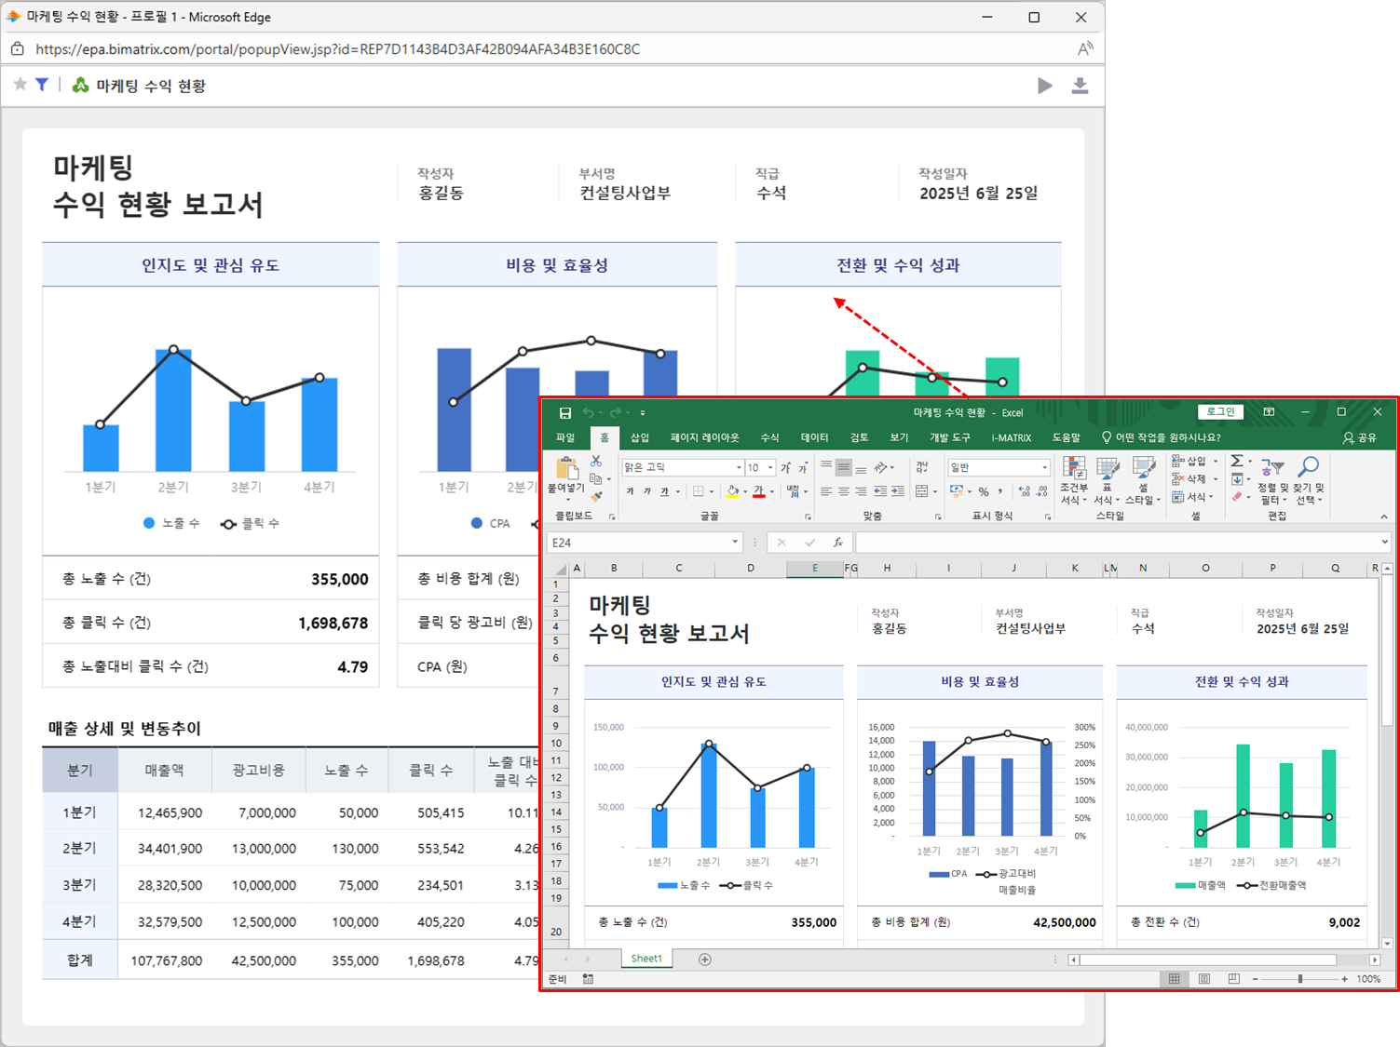Viewport: 1400px width, 1047px height.
Task: Switch to the i-MATRIX ribbon tab
Action: (x=1011, y=437)
